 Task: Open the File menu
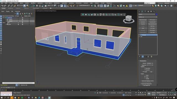(2, 3)
